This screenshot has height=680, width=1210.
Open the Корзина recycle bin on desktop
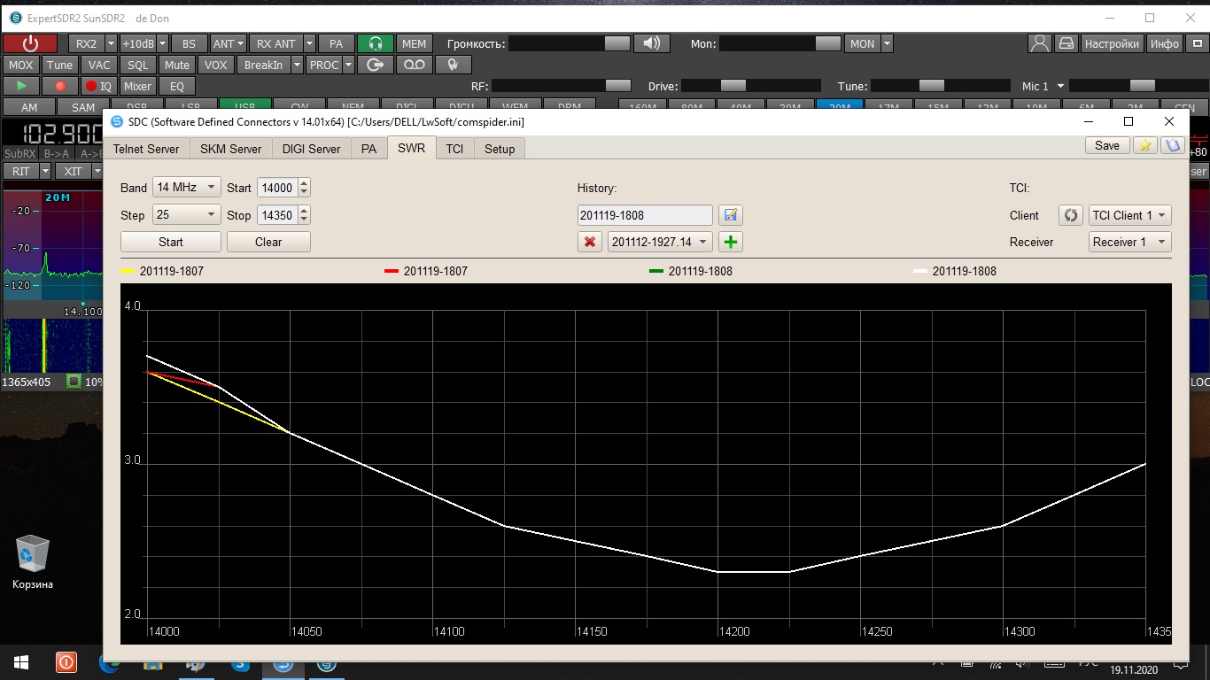(33, 562)
